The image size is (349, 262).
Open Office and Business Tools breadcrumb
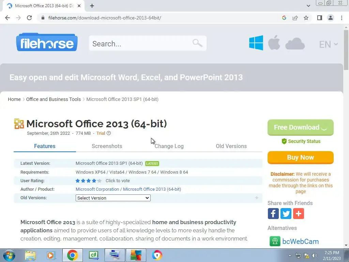[54, 99]
